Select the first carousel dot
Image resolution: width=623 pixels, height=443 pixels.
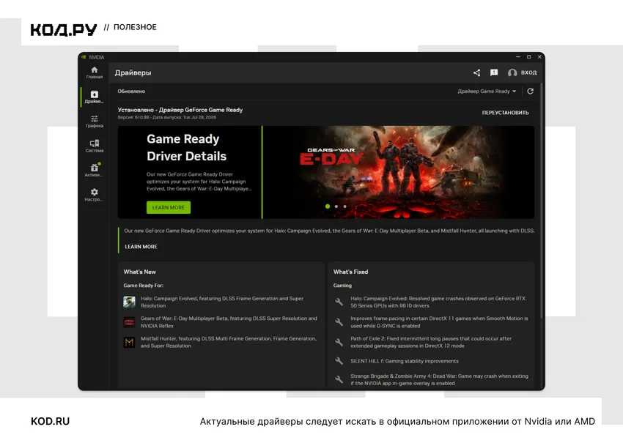tap(328, 206)
